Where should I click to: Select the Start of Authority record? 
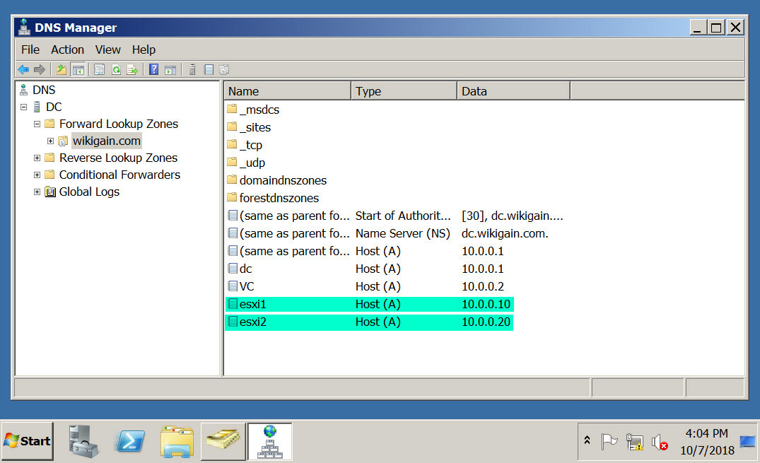pos(395,216)
